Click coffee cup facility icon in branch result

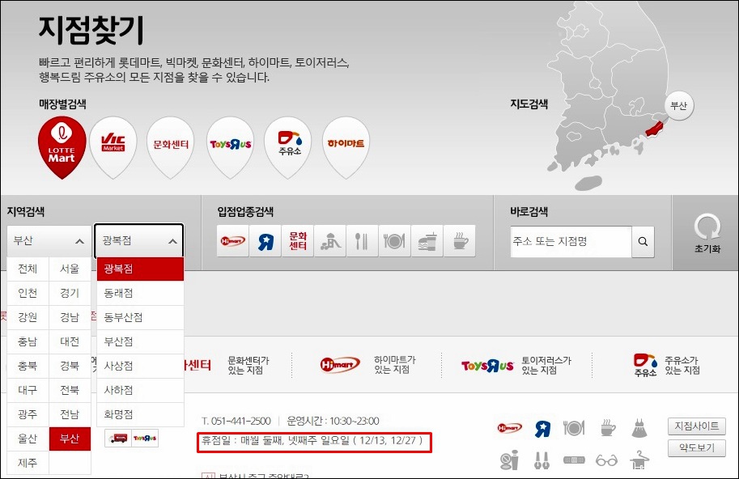[608, 428]
